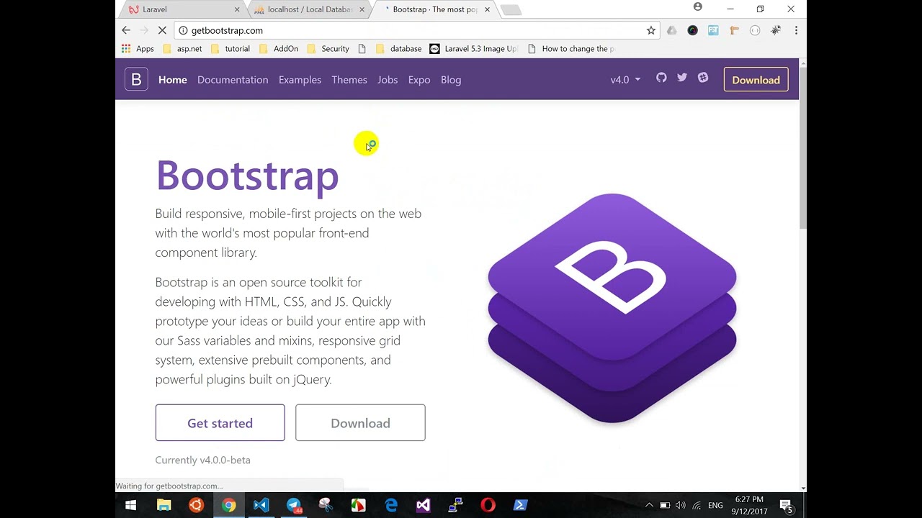Launch File Explorer from the taskbar

(164, 506)
